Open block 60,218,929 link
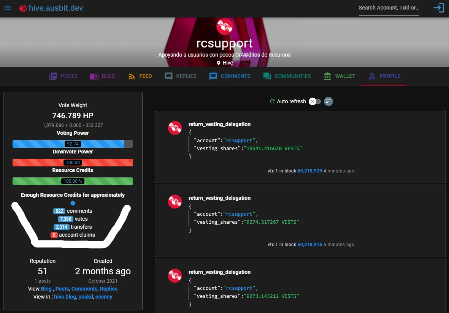 click(x=309, y=171)
